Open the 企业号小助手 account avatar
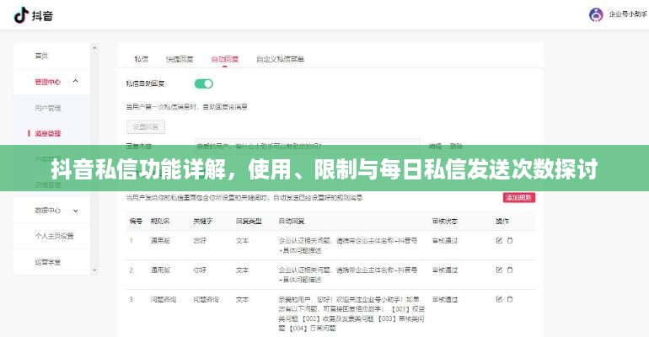 coord(596,14)
